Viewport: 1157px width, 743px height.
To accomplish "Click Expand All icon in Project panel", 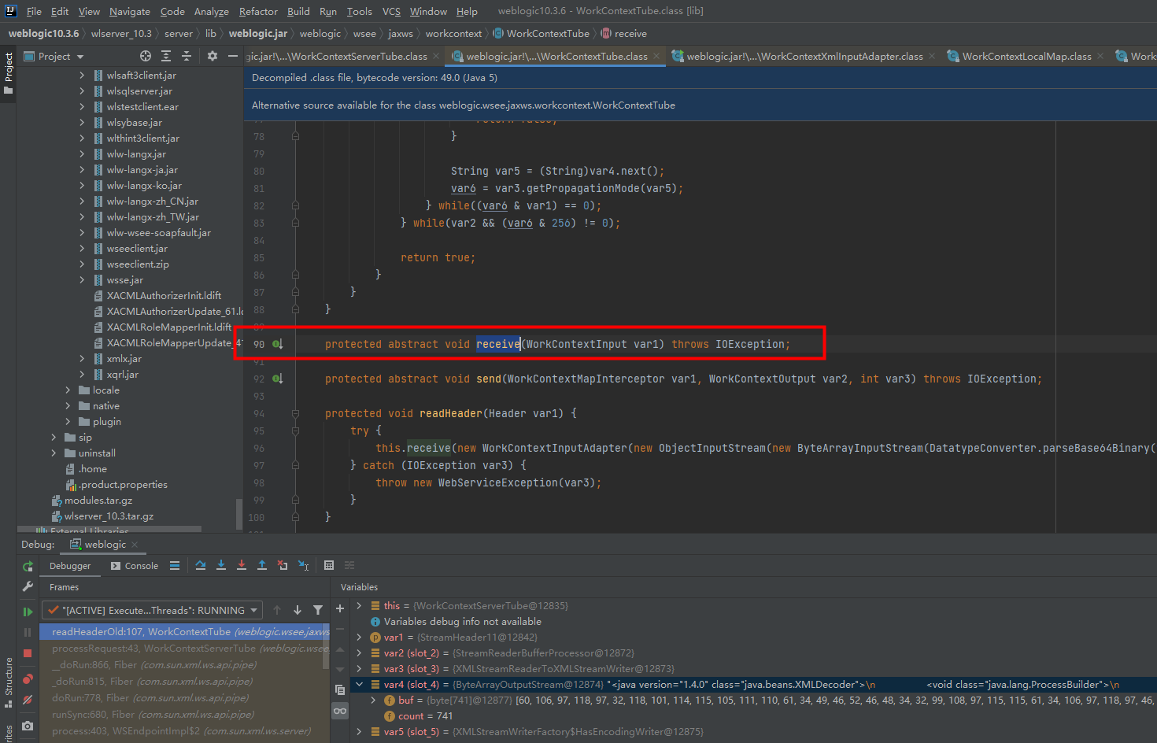I will pyautogui.click(x=166, y=56).
